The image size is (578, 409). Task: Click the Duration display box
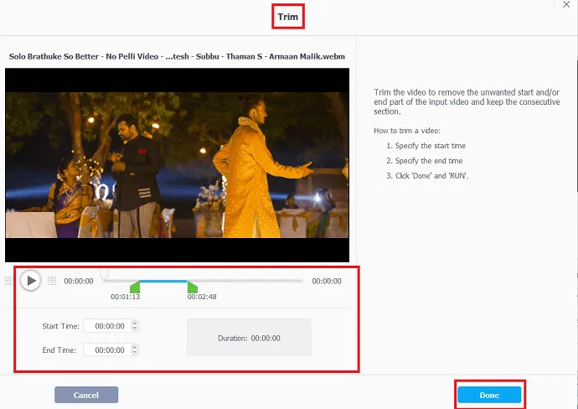click(249, 338)
